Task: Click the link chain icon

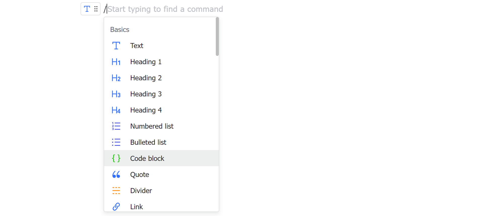Action: point(116,207)
